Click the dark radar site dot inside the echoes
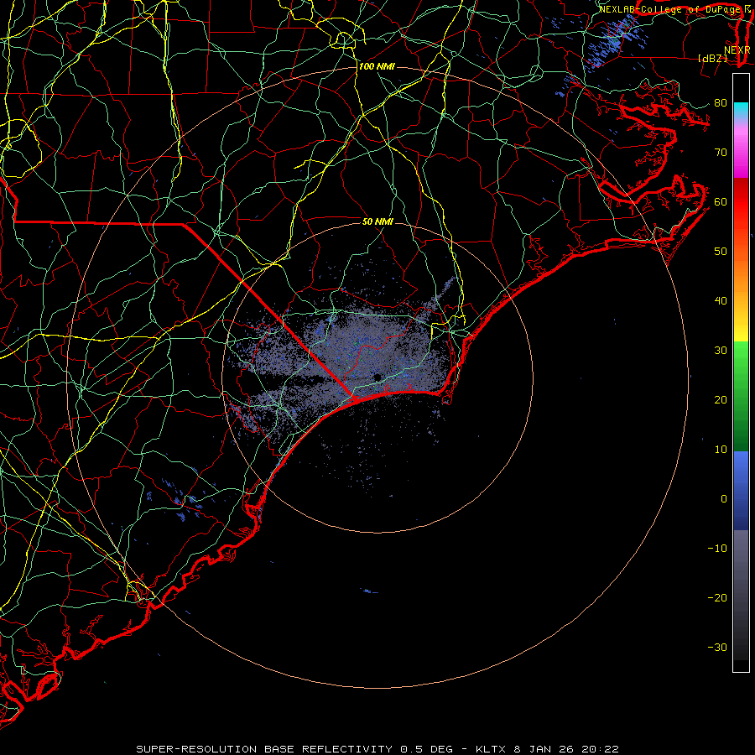This screenshot has width=755, height=755. pos(377,377)
